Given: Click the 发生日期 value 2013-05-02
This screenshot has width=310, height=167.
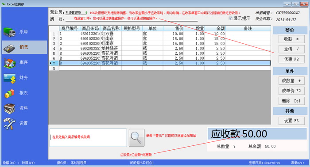Looking at the screenshot, I should tap(286, 20).
